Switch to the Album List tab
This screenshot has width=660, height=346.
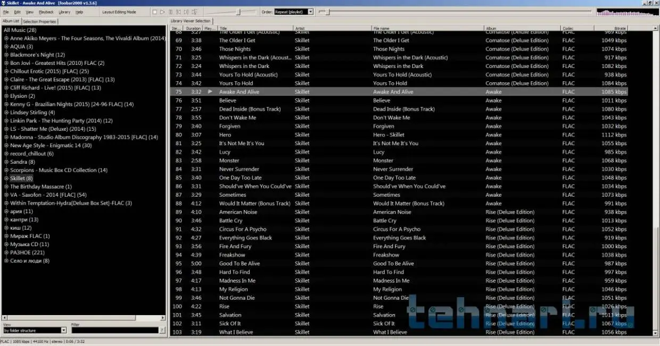pos(11,21)
